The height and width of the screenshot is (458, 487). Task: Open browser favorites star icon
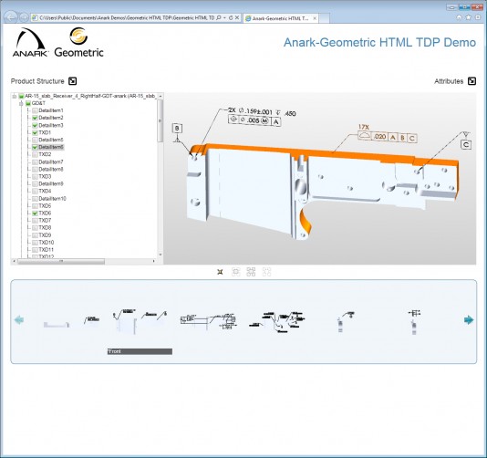click(x=469, y=17)
